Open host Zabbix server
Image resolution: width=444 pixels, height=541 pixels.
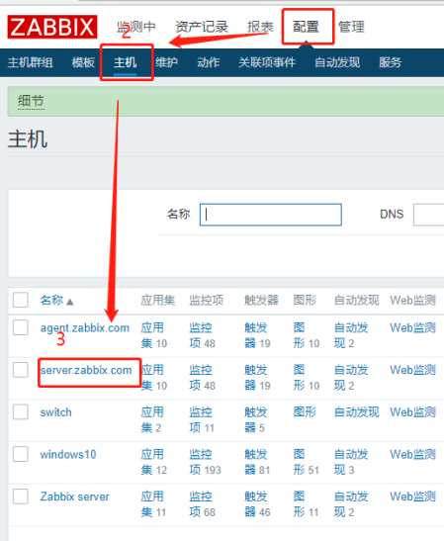pos(74,496)
